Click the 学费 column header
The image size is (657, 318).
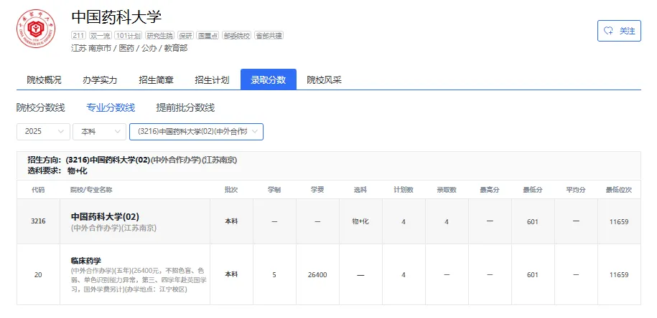[317, 190]
